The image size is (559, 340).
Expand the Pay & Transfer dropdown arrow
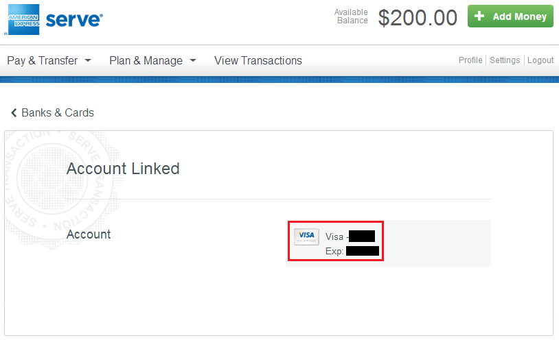point(88,60)
